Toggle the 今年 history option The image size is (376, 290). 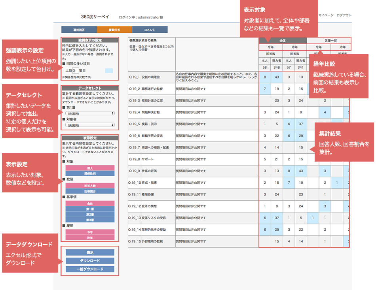click(x=90, y=232)
